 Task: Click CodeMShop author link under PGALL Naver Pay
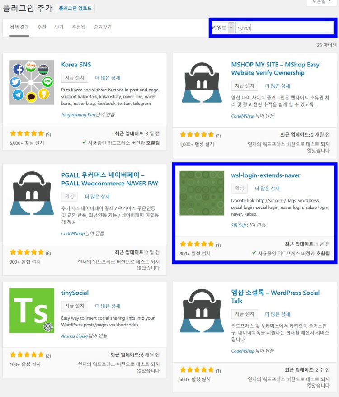tap(73, 233)
